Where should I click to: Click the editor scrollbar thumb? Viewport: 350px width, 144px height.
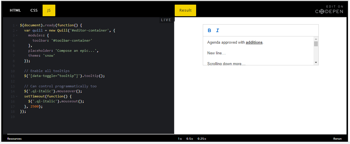(x=316, y=44)
